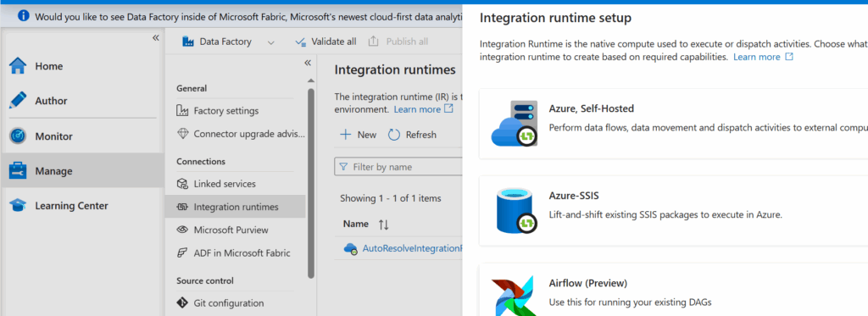This screenshot has height=316, width=868.
Task: Click the plus icon beside New
Action: (345, 135)
